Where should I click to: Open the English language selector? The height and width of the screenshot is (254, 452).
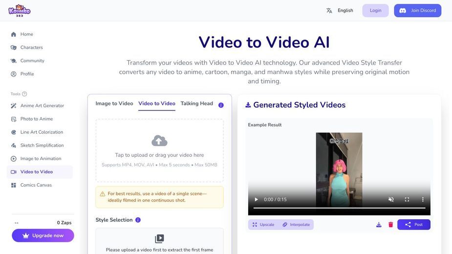click(345, 10)
